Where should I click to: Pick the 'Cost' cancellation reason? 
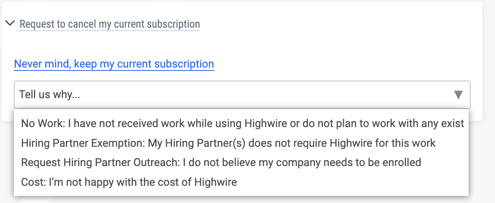click(x=129, y=182)
